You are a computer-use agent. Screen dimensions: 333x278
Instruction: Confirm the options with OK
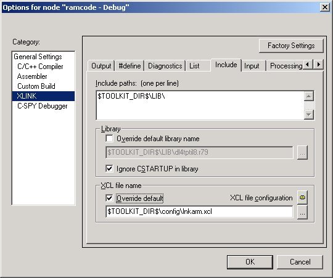(x=250, y=262)
